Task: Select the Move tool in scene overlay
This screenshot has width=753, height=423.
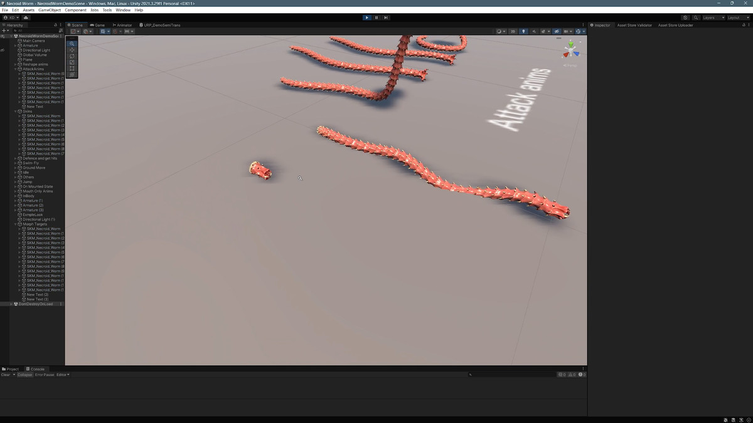Action: [72, 50]
